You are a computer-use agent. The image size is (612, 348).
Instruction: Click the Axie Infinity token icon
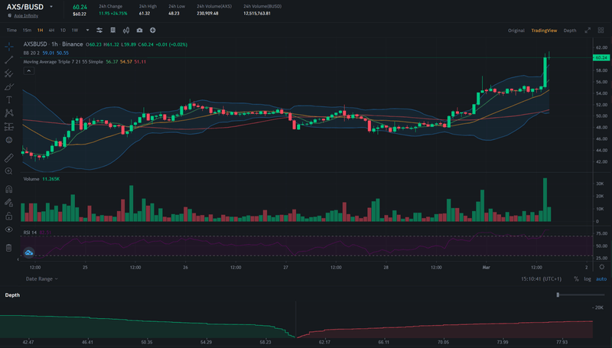(x=10, y=15)
